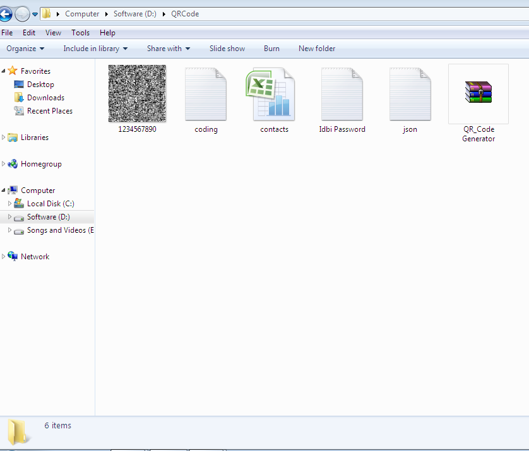Select Favorites in the navigation pane

pyautogui.click(x=35, y=71)
